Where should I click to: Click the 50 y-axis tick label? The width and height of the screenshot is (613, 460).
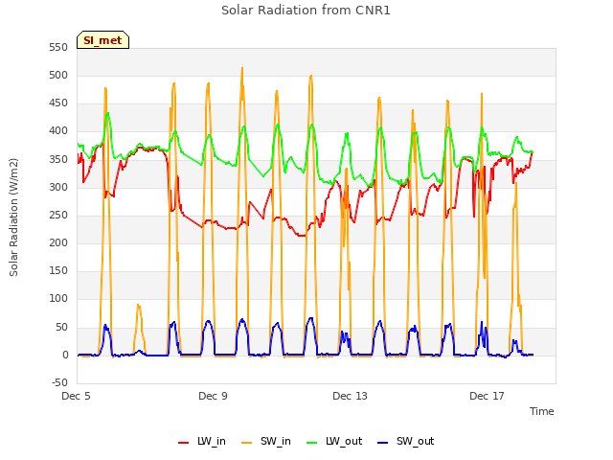[61, 327]
